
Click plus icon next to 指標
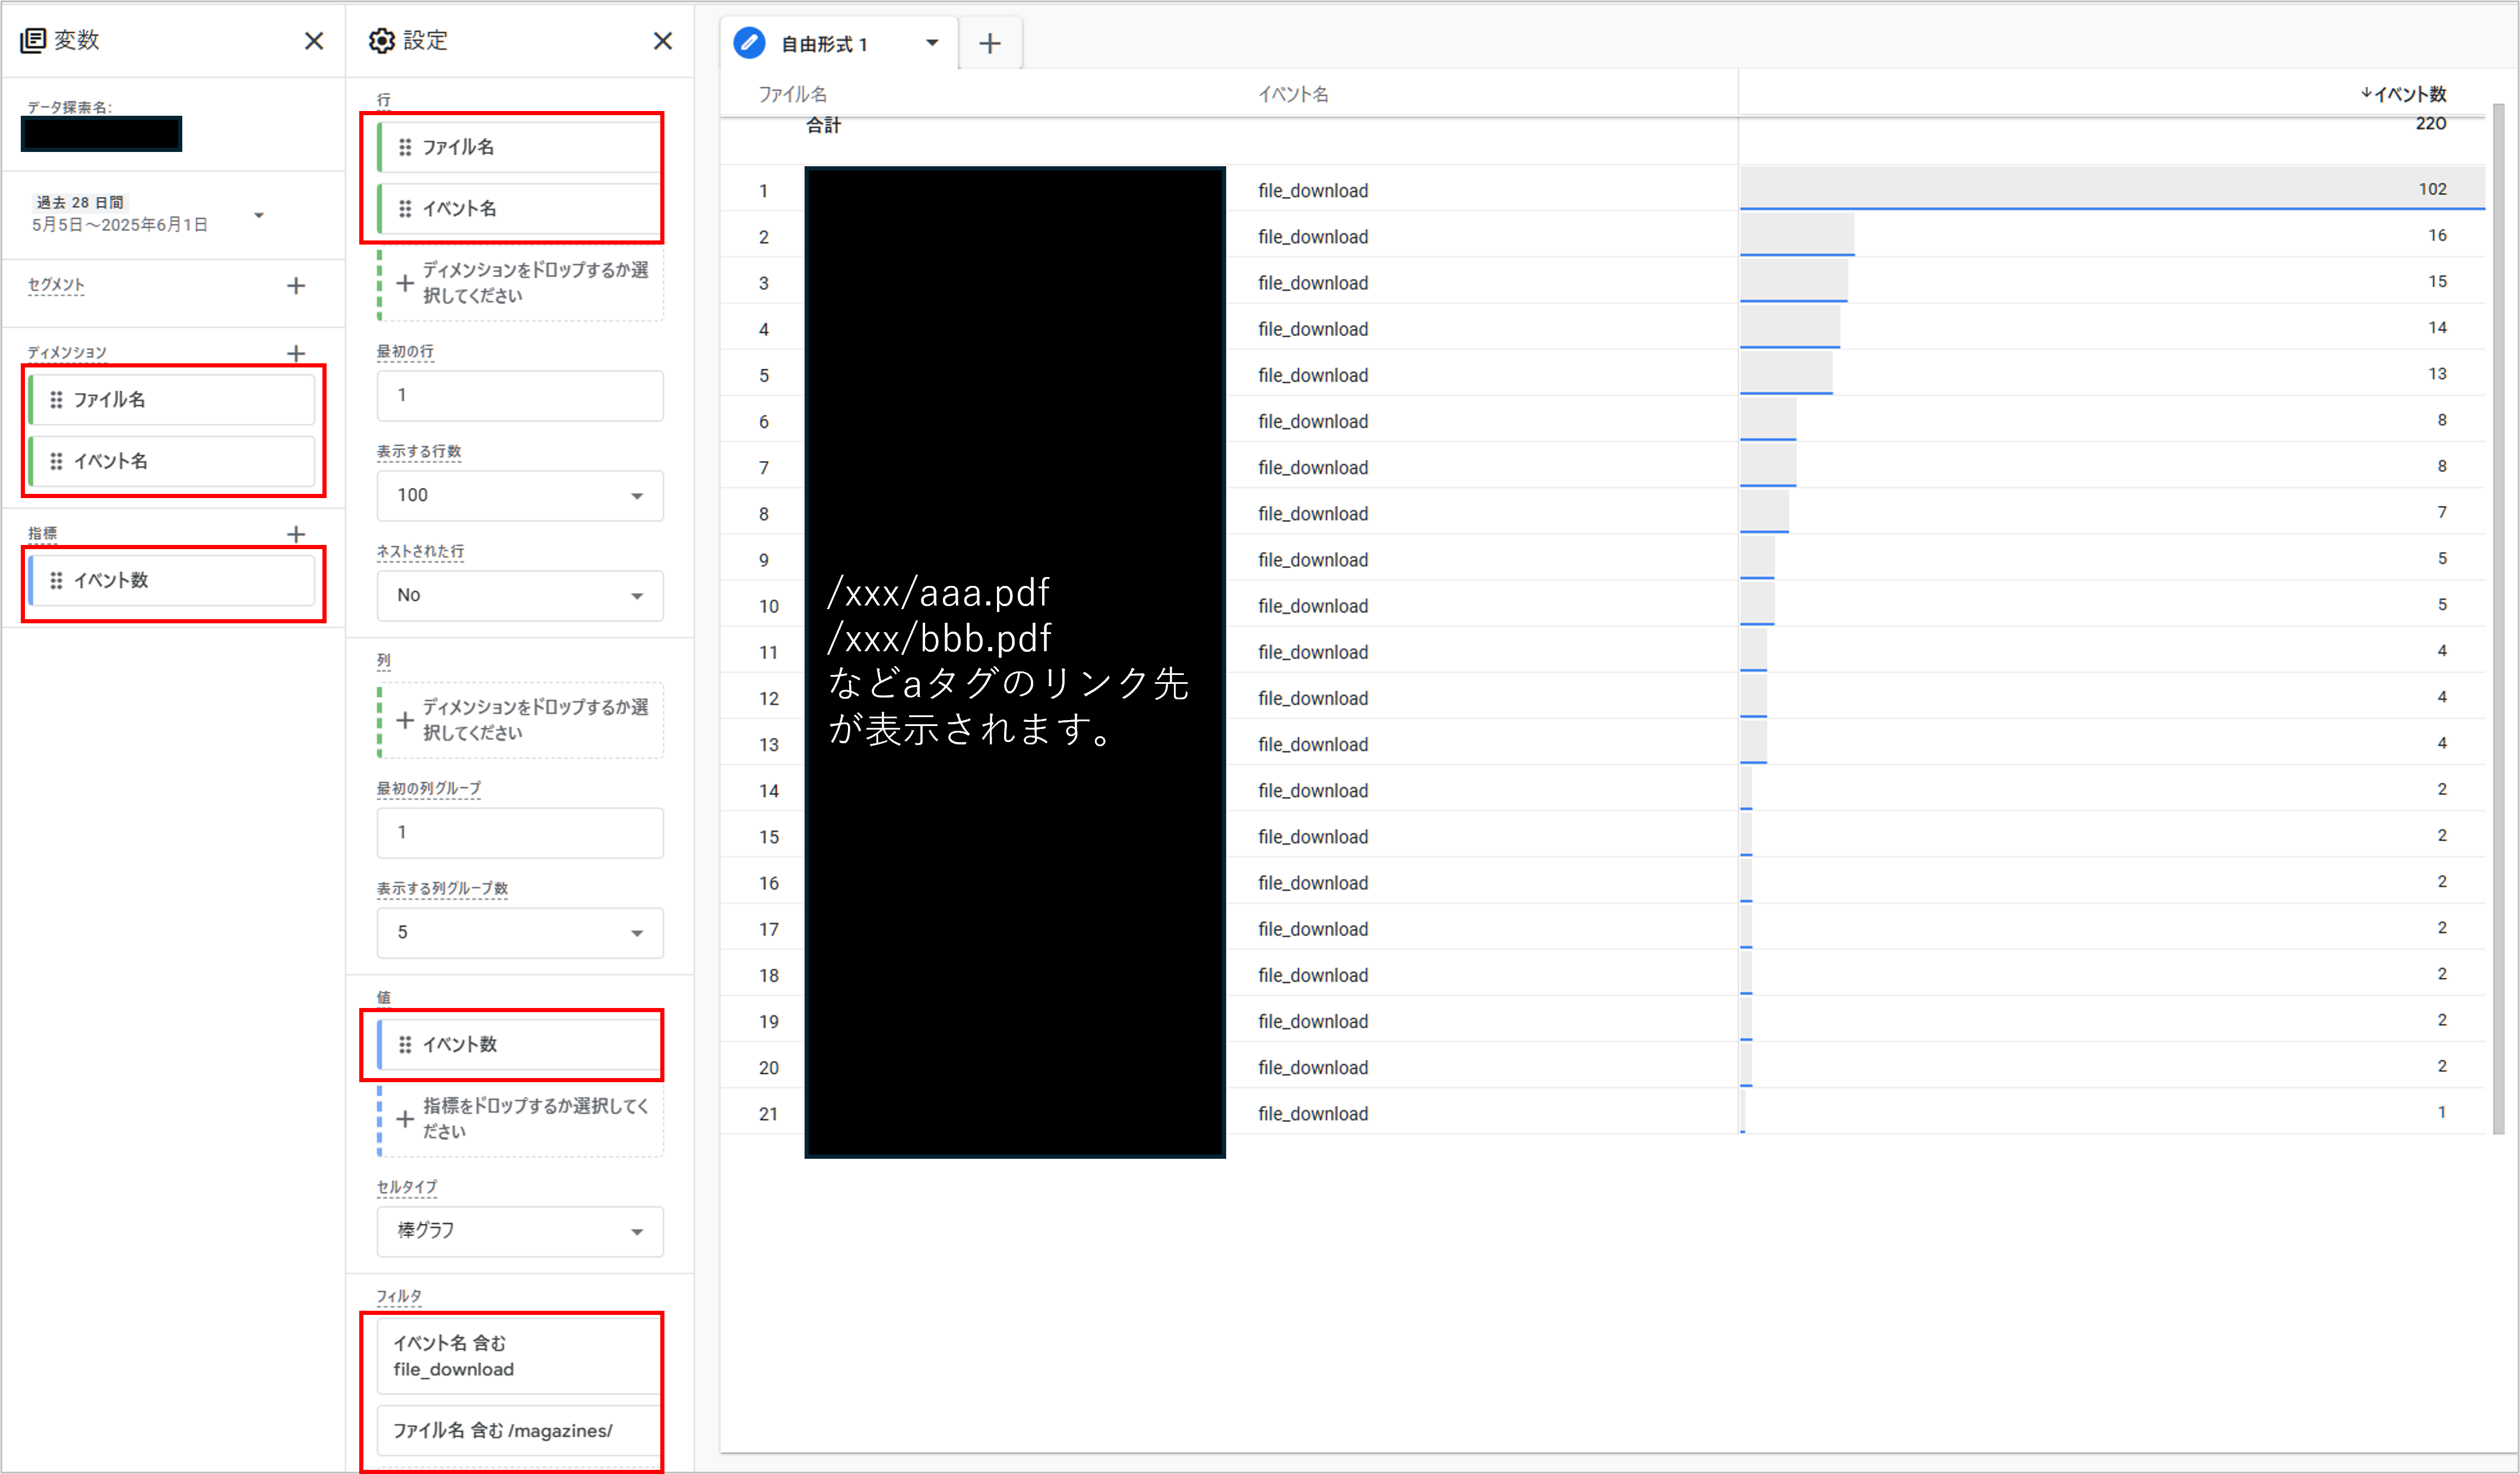click(296, 534)
